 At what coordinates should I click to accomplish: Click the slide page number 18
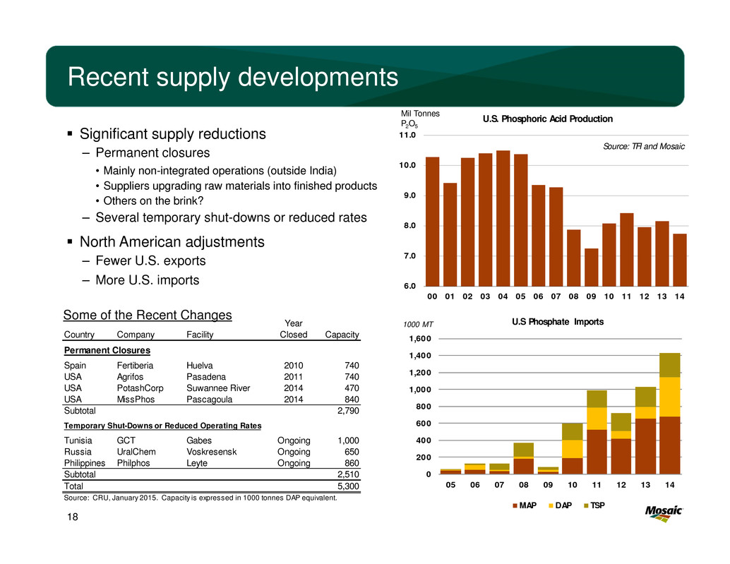click(72, 518)
